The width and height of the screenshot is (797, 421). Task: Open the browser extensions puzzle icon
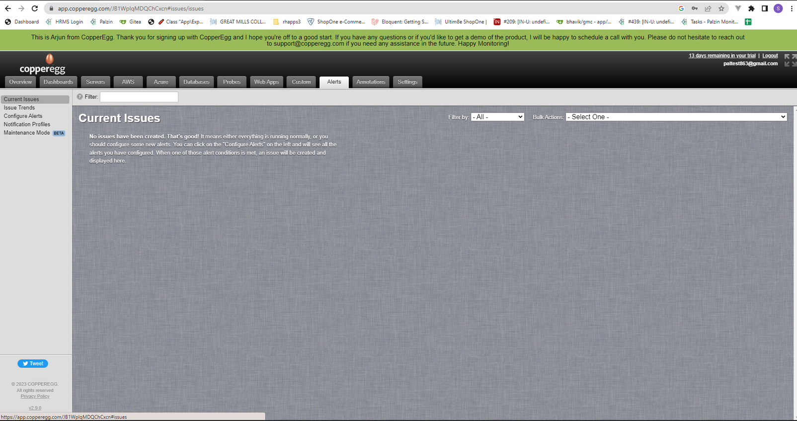point(751,8)
